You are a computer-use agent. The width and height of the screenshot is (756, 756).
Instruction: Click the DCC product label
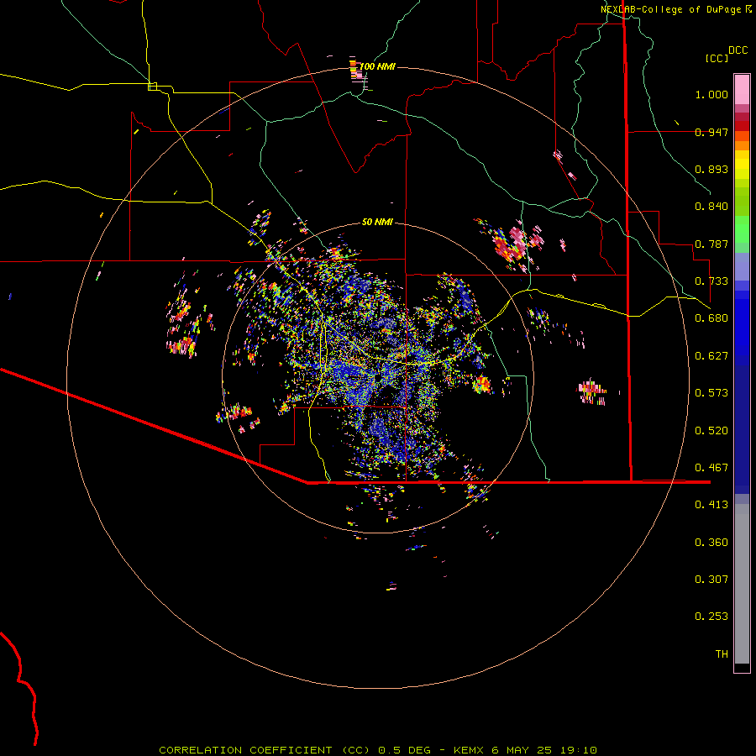click(x=738, y=50)
